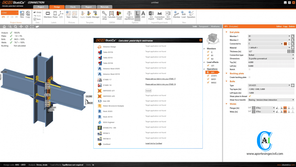Image resolution: width=296 pixels, height=167 pixels.
Task: Switch to the Check ribbon tab
Action: click(x=72, y=7)
